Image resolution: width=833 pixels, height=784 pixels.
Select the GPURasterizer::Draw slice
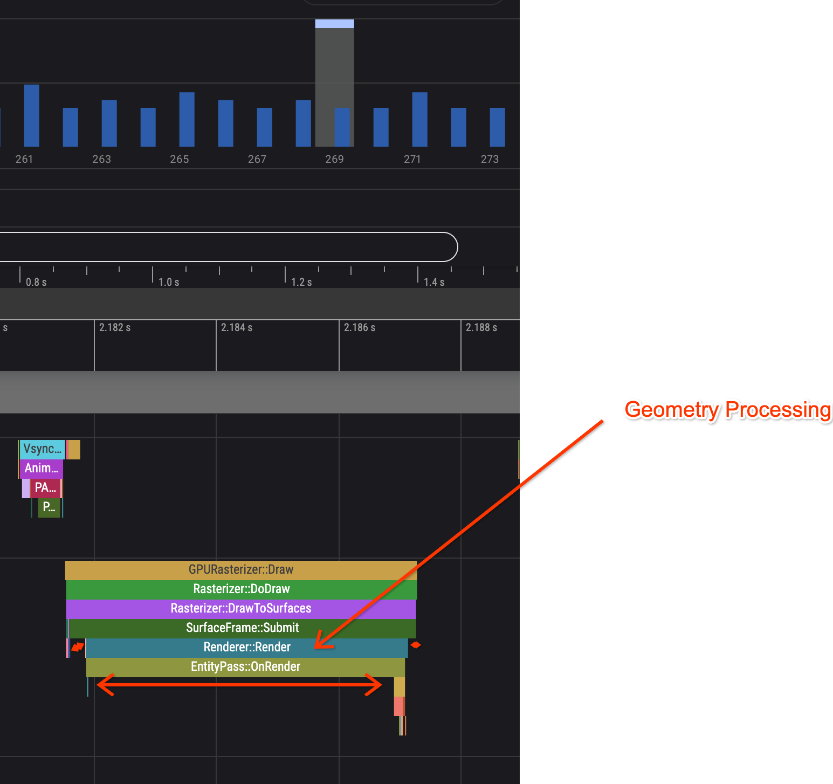coord(240,569)
